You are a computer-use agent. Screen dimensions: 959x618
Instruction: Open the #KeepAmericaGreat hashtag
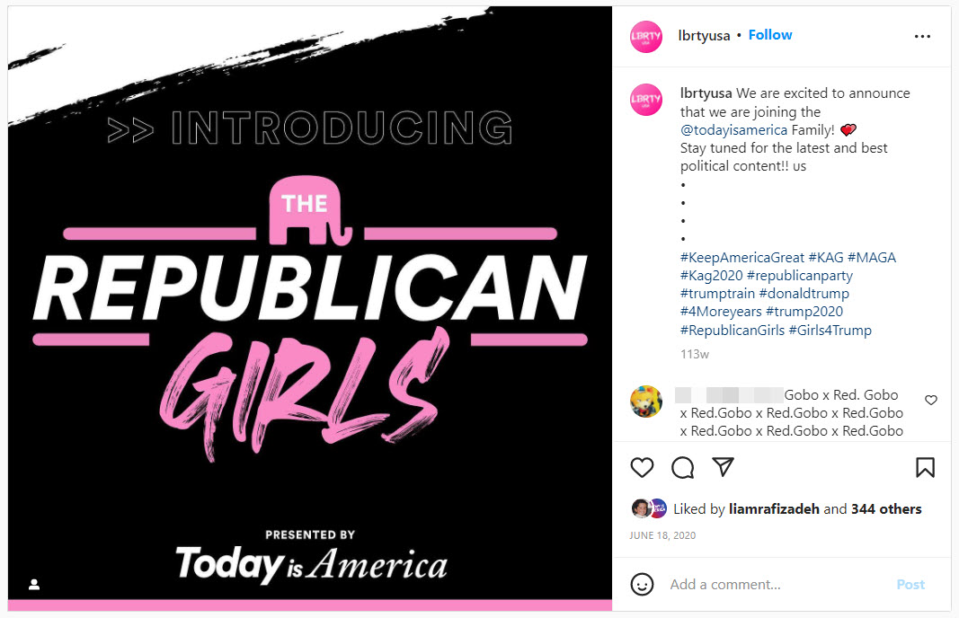pos(742,258)
